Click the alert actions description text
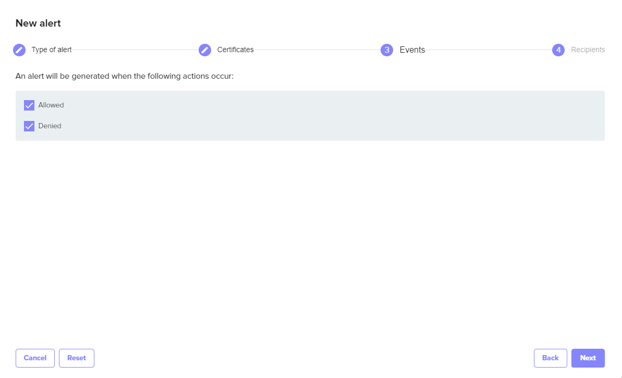 coord(125,76)
